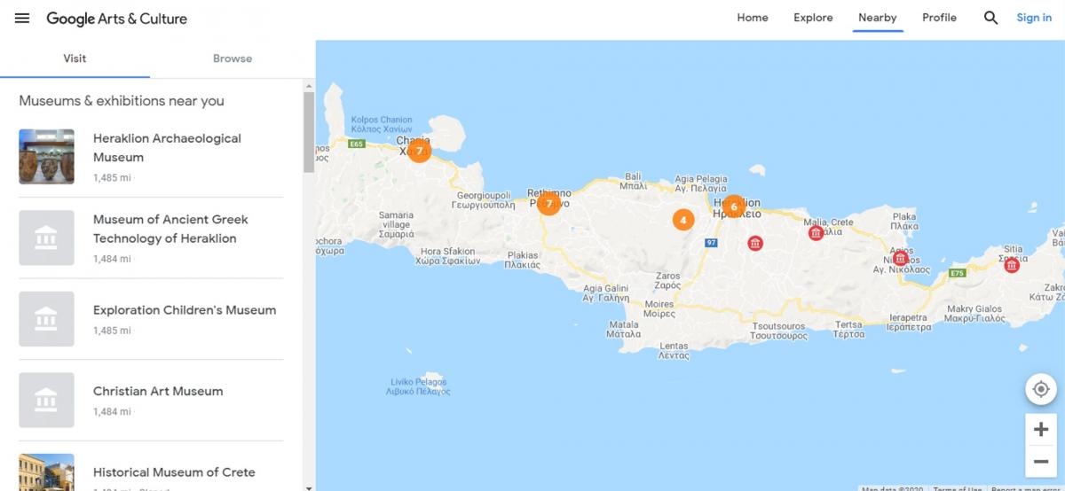Viewport: 1065px width, 491px height.
Task: Click Exploration Children's Museum placeholder icon
Action: (46, 319)
